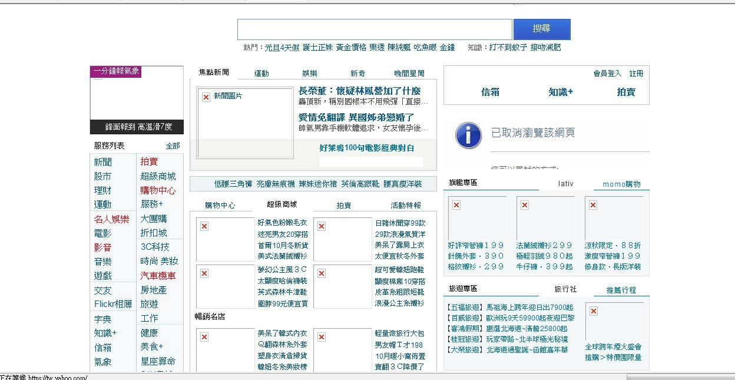Click product text 迷死男友20穿搭
The image size is (735, 380).
(282, 234)
